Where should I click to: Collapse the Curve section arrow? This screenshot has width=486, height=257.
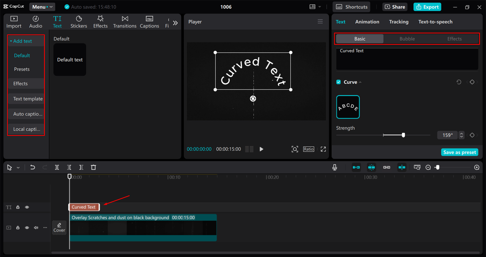click(360, 82)
